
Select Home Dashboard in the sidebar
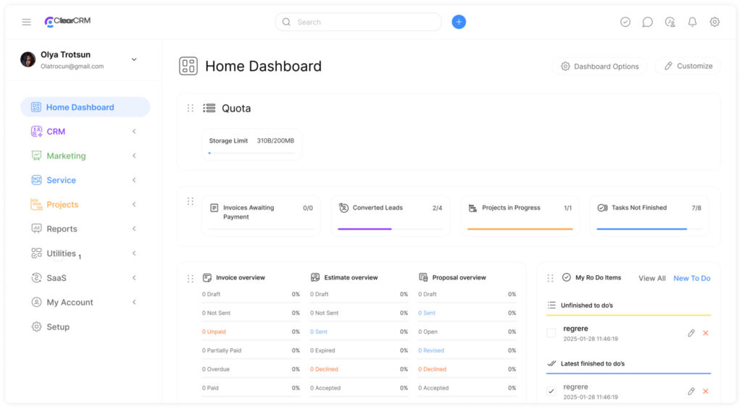click(80, 107)
